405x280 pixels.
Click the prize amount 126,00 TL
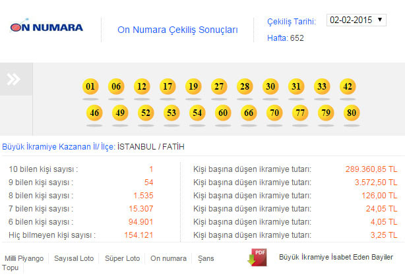[x=379, y=196]
